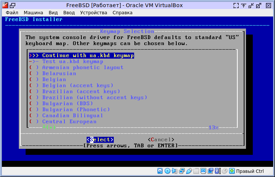Click the shared folders status icon
The width and height of the screenshot is (275, 177).
tap(196, 171)
